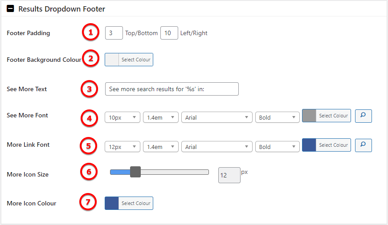Focus the See More Text field
This screenshot has height=225, width=388.
(x=172, y=89)
